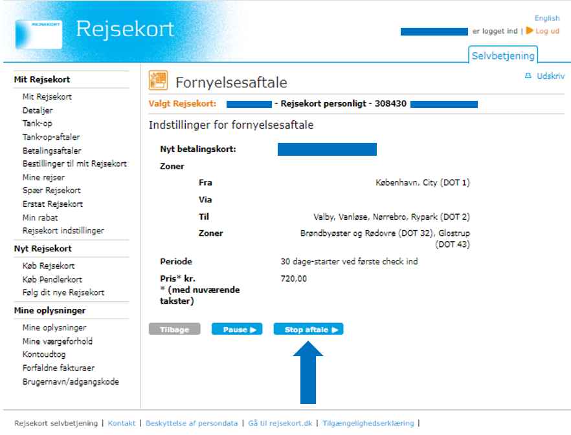Switch language to English
The width and height of the screenshot is (571, 435).
[547, 18]
